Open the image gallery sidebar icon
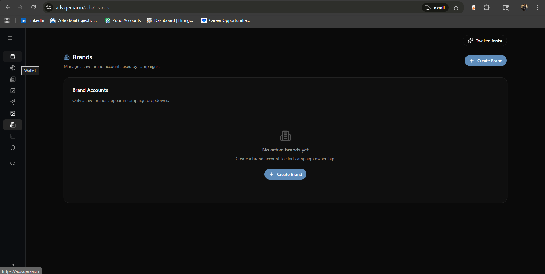Screen dimensions: 545x274 coord(13,113)
